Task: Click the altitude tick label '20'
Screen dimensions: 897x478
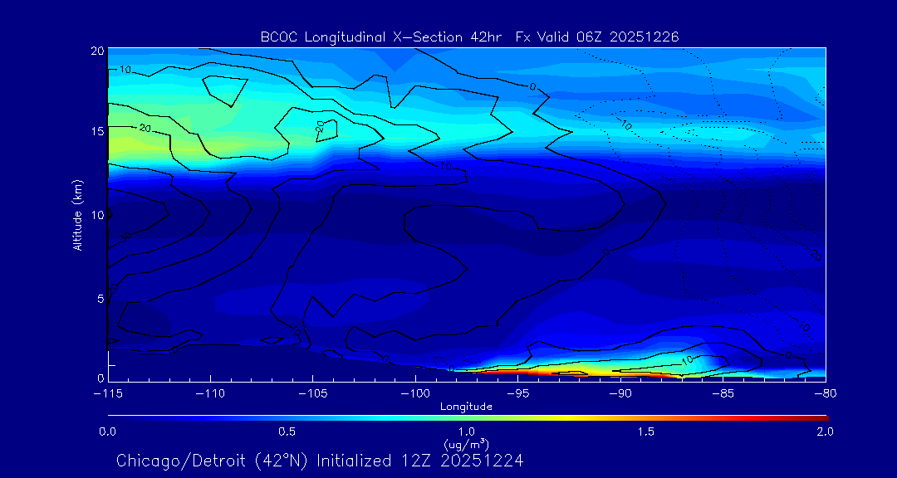Action: (97, 51)
